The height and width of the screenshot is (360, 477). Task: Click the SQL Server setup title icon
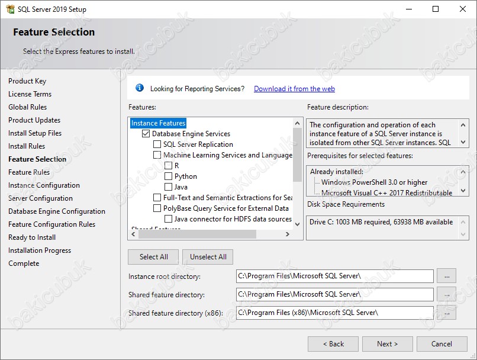tap(10, 9)
